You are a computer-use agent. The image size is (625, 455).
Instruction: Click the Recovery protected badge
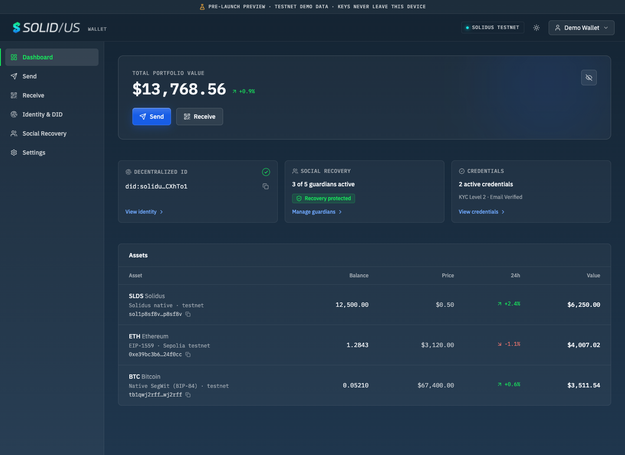pos(323,198)
